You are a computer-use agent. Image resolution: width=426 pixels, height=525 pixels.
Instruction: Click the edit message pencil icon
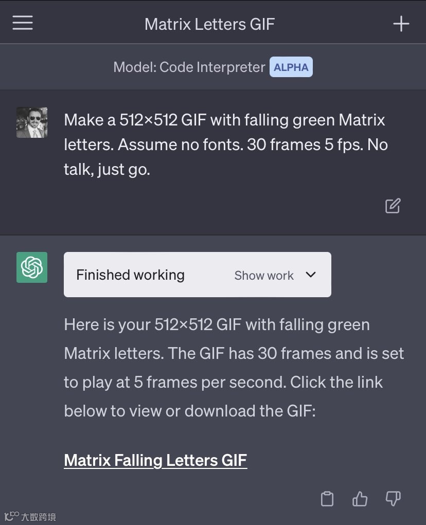393,206
